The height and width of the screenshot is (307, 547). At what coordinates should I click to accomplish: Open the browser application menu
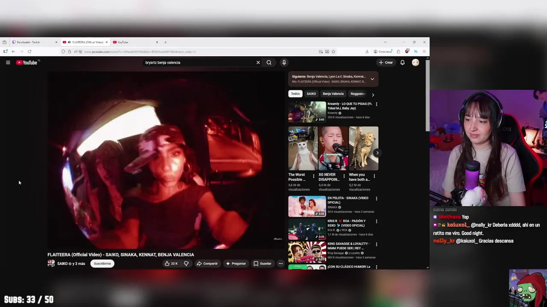coord(424,52)
